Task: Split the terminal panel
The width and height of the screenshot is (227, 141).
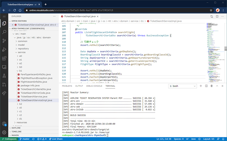Action: tap(206, 86)
